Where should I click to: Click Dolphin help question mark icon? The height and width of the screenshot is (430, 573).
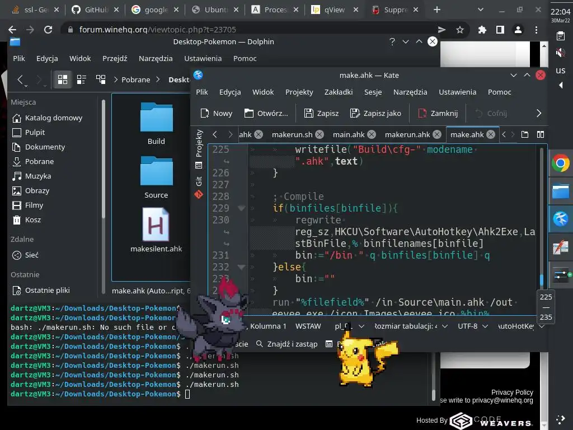click(392, 41)
